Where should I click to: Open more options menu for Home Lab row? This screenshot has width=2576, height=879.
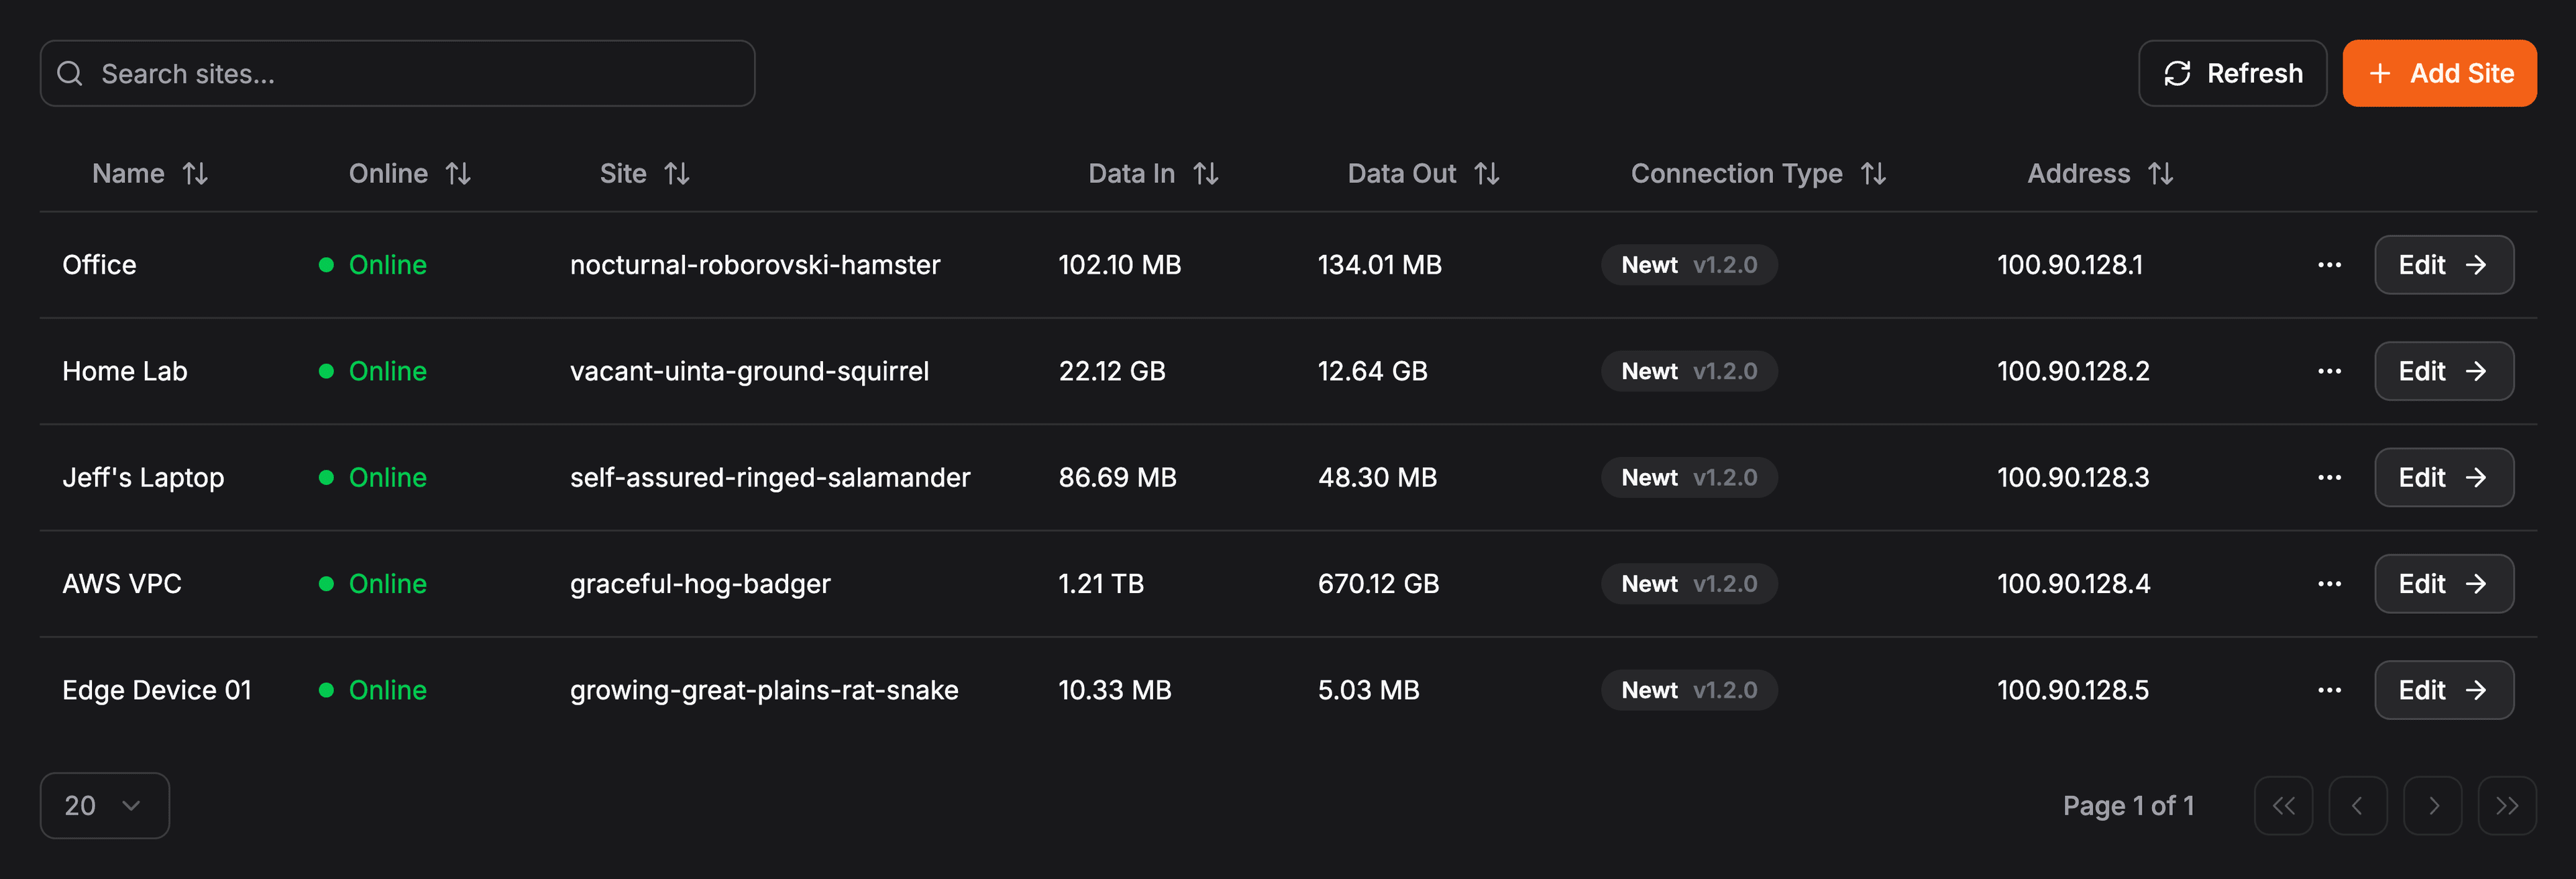2329,371
